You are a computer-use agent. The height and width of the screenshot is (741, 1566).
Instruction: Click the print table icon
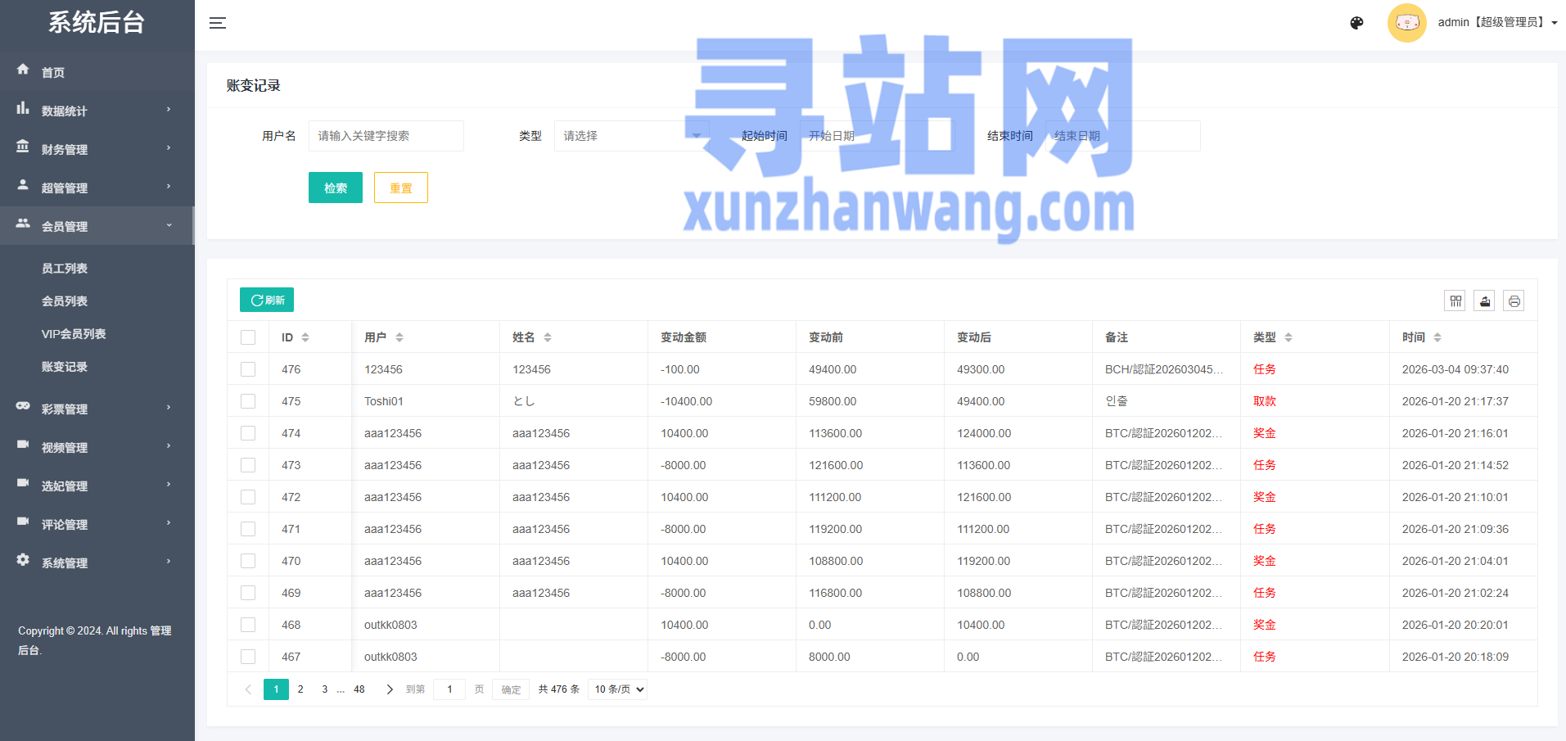1514,301
